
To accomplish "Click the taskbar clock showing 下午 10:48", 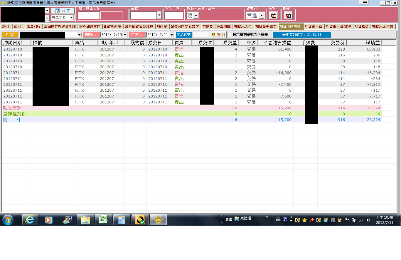I will coord(385,220).
